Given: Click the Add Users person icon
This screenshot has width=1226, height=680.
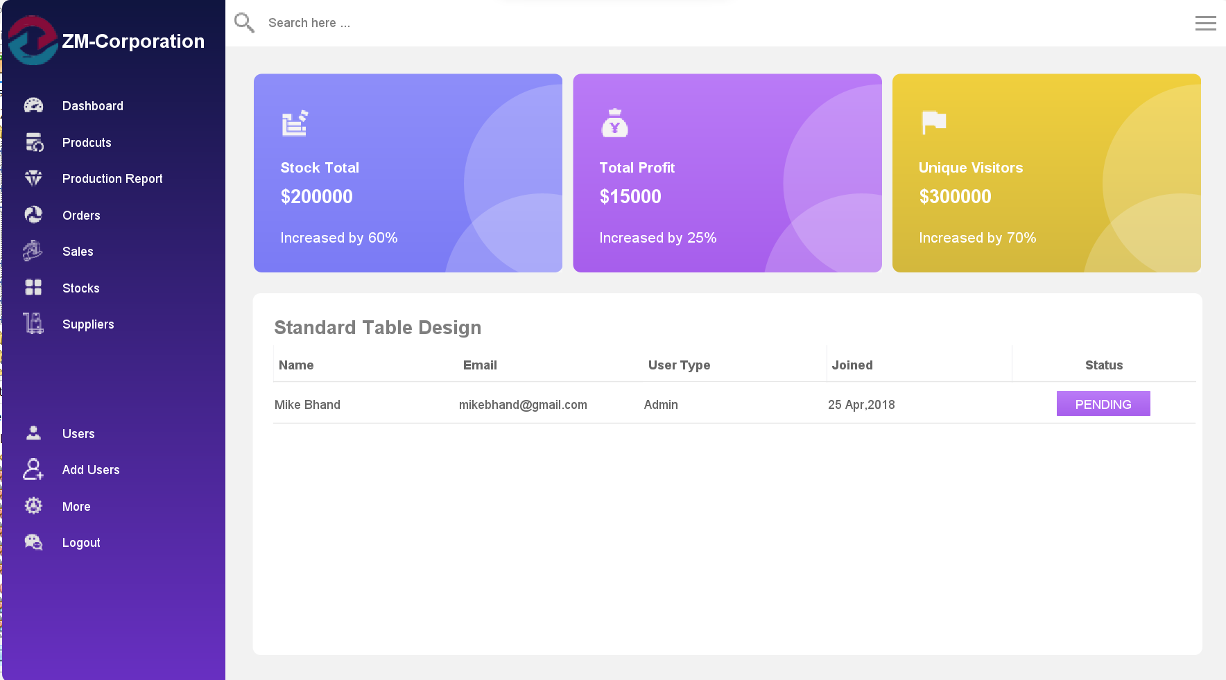Looking at the screenshot, I should pos(33,469).
